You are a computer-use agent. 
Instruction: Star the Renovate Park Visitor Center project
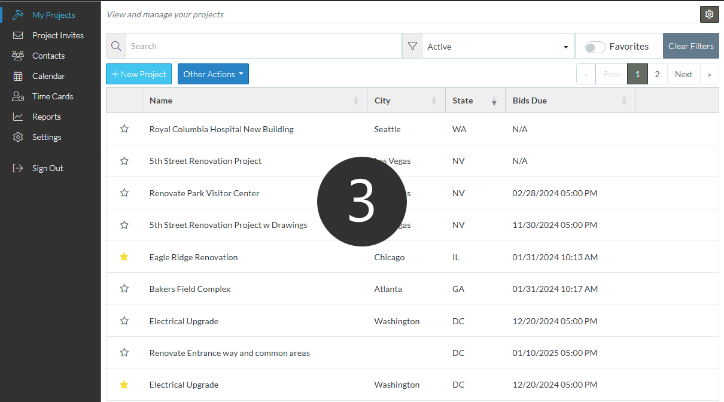tap(124, 193)
